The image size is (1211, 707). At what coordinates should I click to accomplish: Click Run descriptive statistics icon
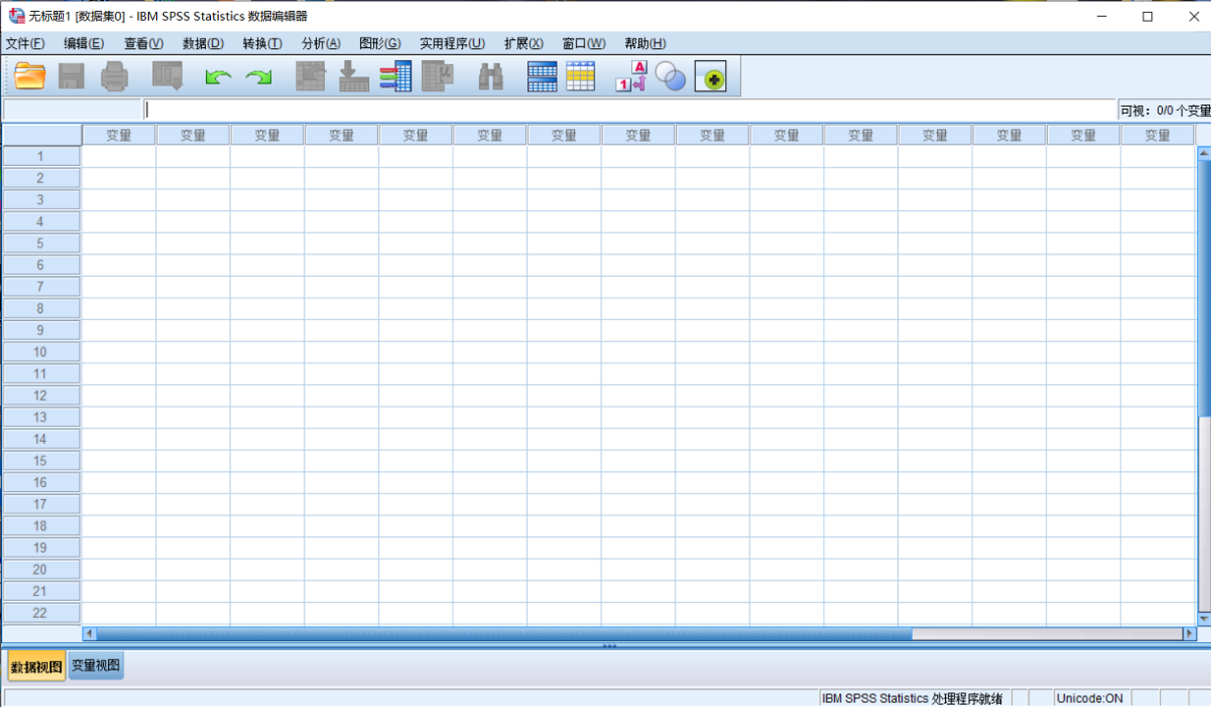coord(438,76)
